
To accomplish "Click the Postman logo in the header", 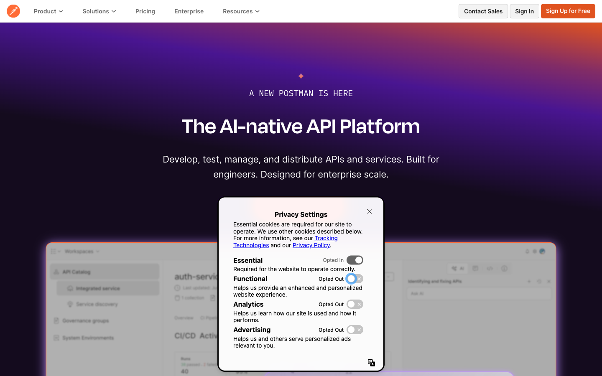I will click(13, 11).
